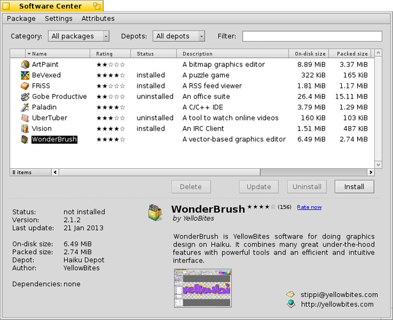The image size is (393, 320).
Task: Click the horizontal scrollbar left arrow
Action: [x=55, y=172]
